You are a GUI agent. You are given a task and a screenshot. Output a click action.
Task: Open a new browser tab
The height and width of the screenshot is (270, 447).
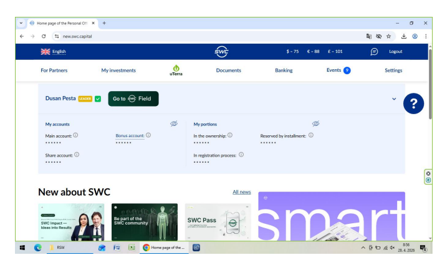[x=104, y=23]
